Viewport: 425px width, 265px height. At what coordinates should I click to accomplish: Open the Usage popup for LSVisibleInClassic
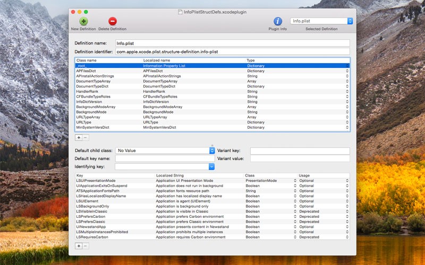(347, 211)
